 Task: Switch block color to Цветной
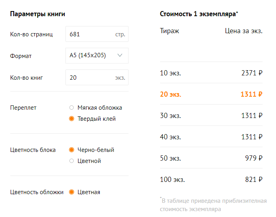click(x=71, y=161)
